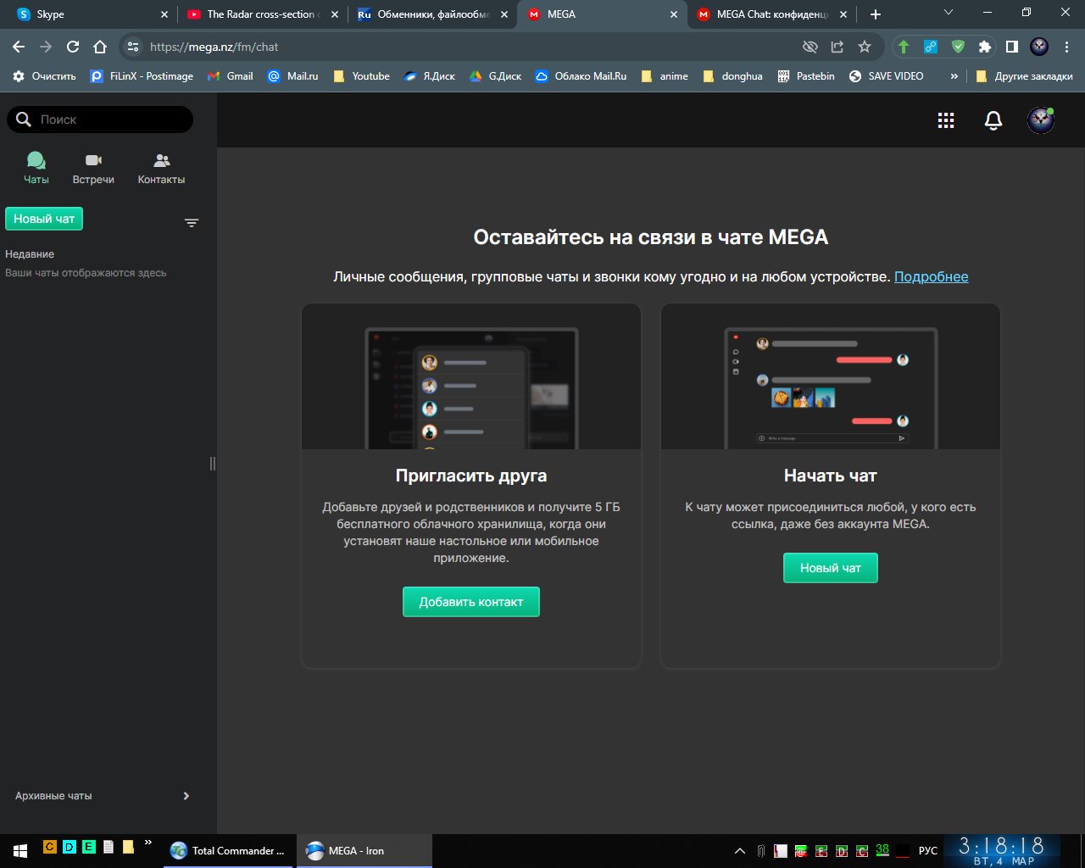Open the Mail.ru bookmark
This screenshot has width=1085, height=868.
pos(293,75)
